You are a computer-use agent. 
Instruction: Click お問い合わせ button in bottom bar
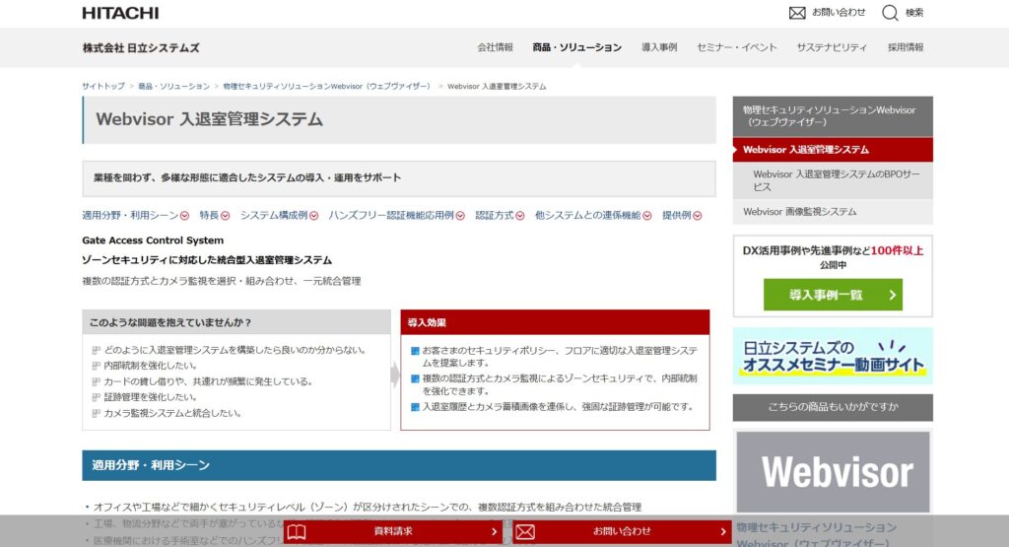tap(622, 531)
